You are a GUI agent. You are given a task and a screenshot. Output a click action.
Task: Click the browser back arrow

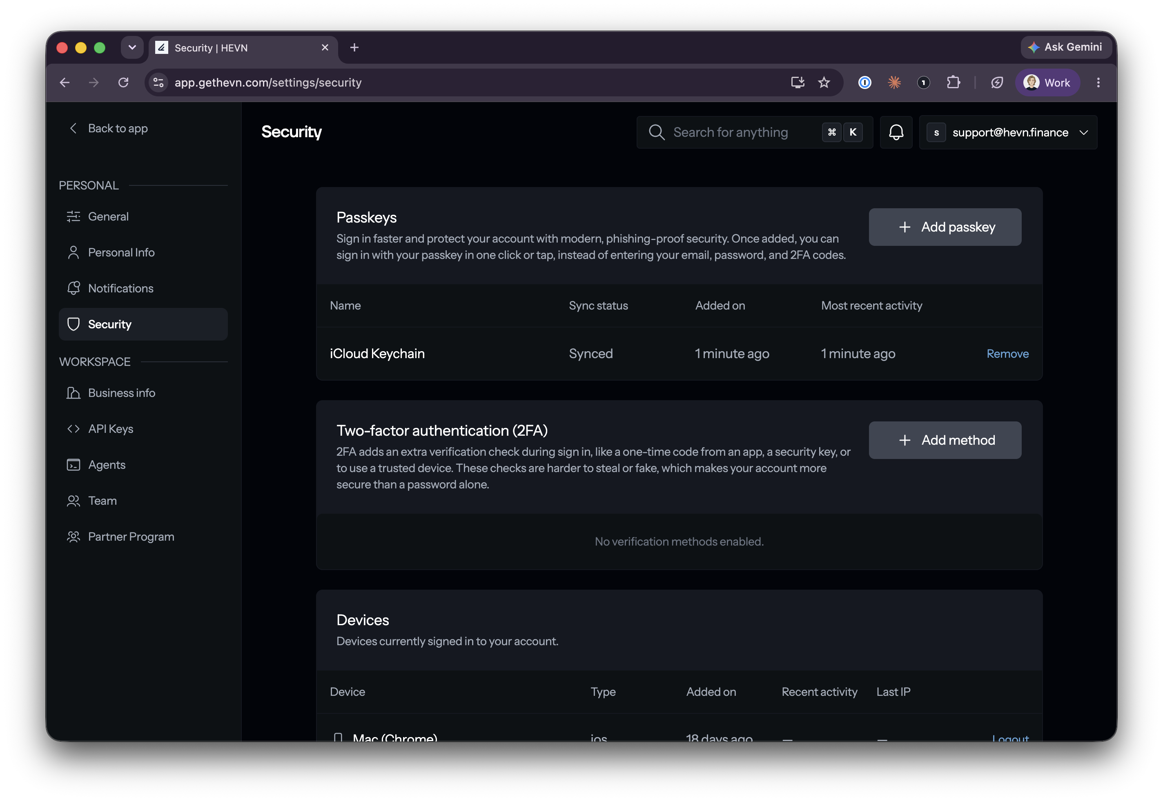click(x=65, y=82)
